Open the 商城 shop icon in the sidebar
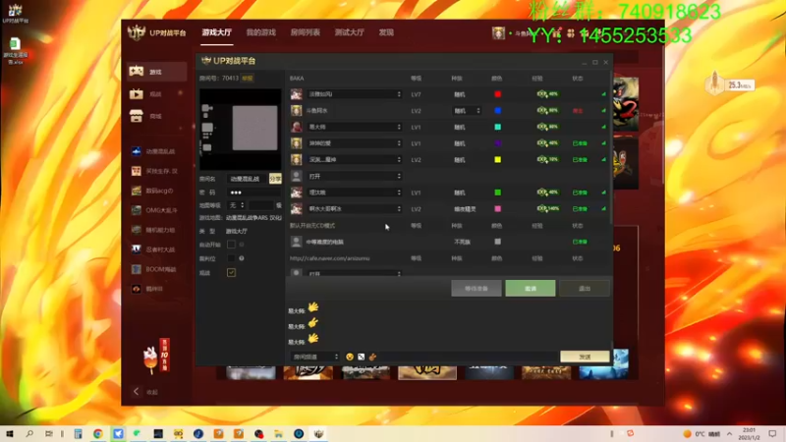Viewport: 786px width, 442px height. 137,116
